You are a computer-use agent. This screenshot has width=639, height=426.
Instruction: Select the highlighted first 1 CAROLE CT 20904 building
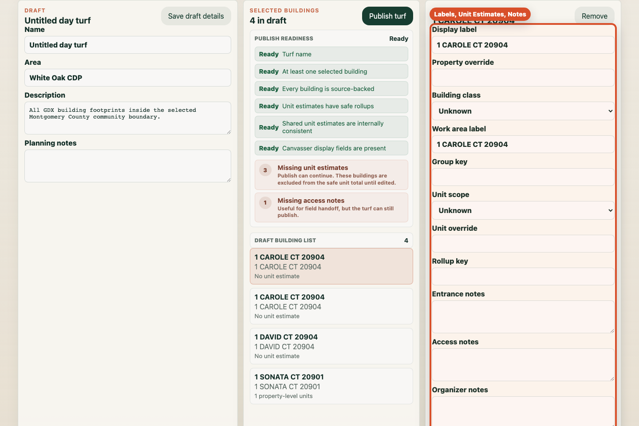331,266
